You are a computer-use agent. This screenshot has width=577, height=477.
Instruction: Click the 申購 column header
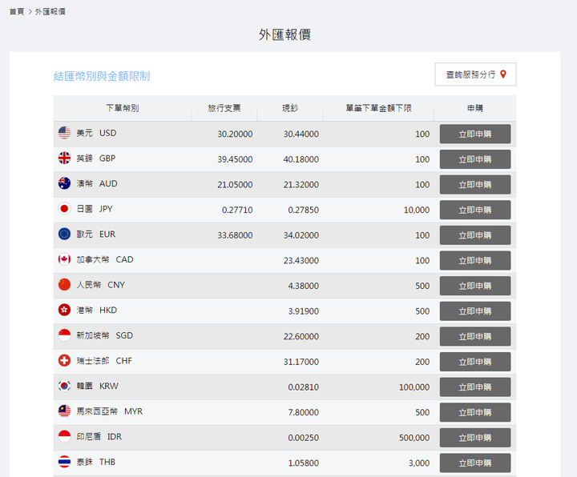click(x=475, y=108)
